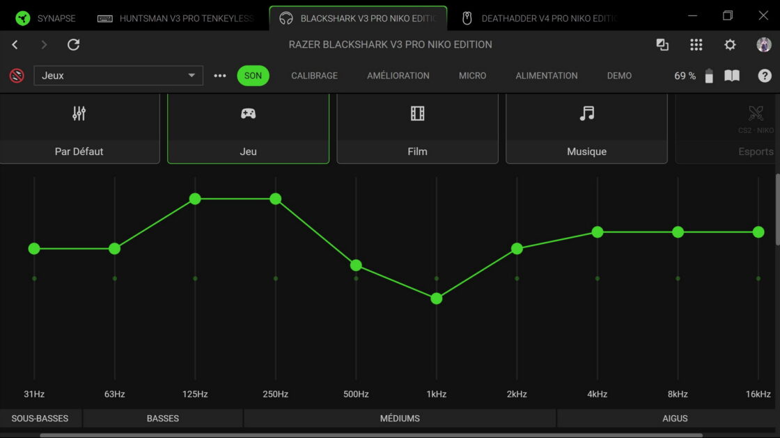Select the SON tab
Viewport: 780px width, 438px height.
click(x=253, y=76)
